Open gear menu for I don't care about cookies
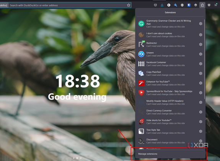The width and height of the screenshot is (220, 161). coord(200,35)
